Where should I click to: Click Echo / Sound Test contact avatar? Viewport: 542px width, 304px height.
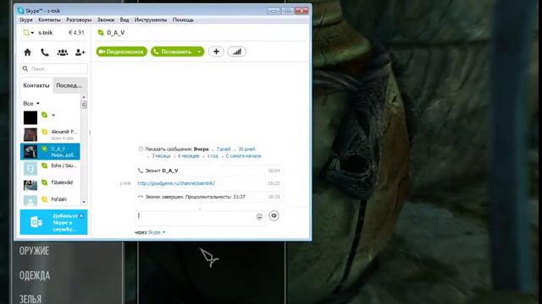tap(30, 168)
